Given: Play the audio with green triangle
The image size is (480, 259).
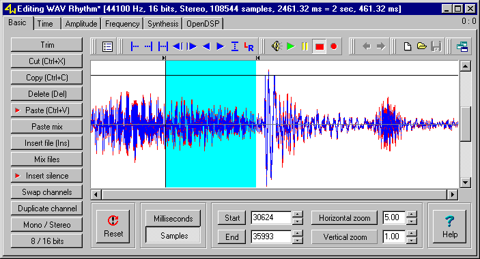Looking at the screenshot, I should tap(291, 46).
